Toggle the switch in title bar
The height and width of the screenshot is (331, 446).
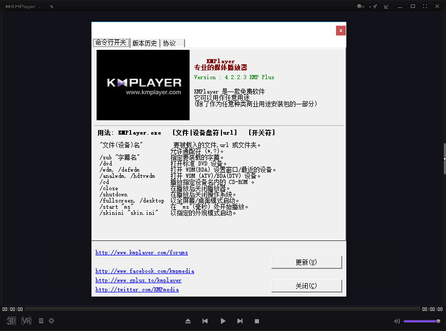(361, 7)
